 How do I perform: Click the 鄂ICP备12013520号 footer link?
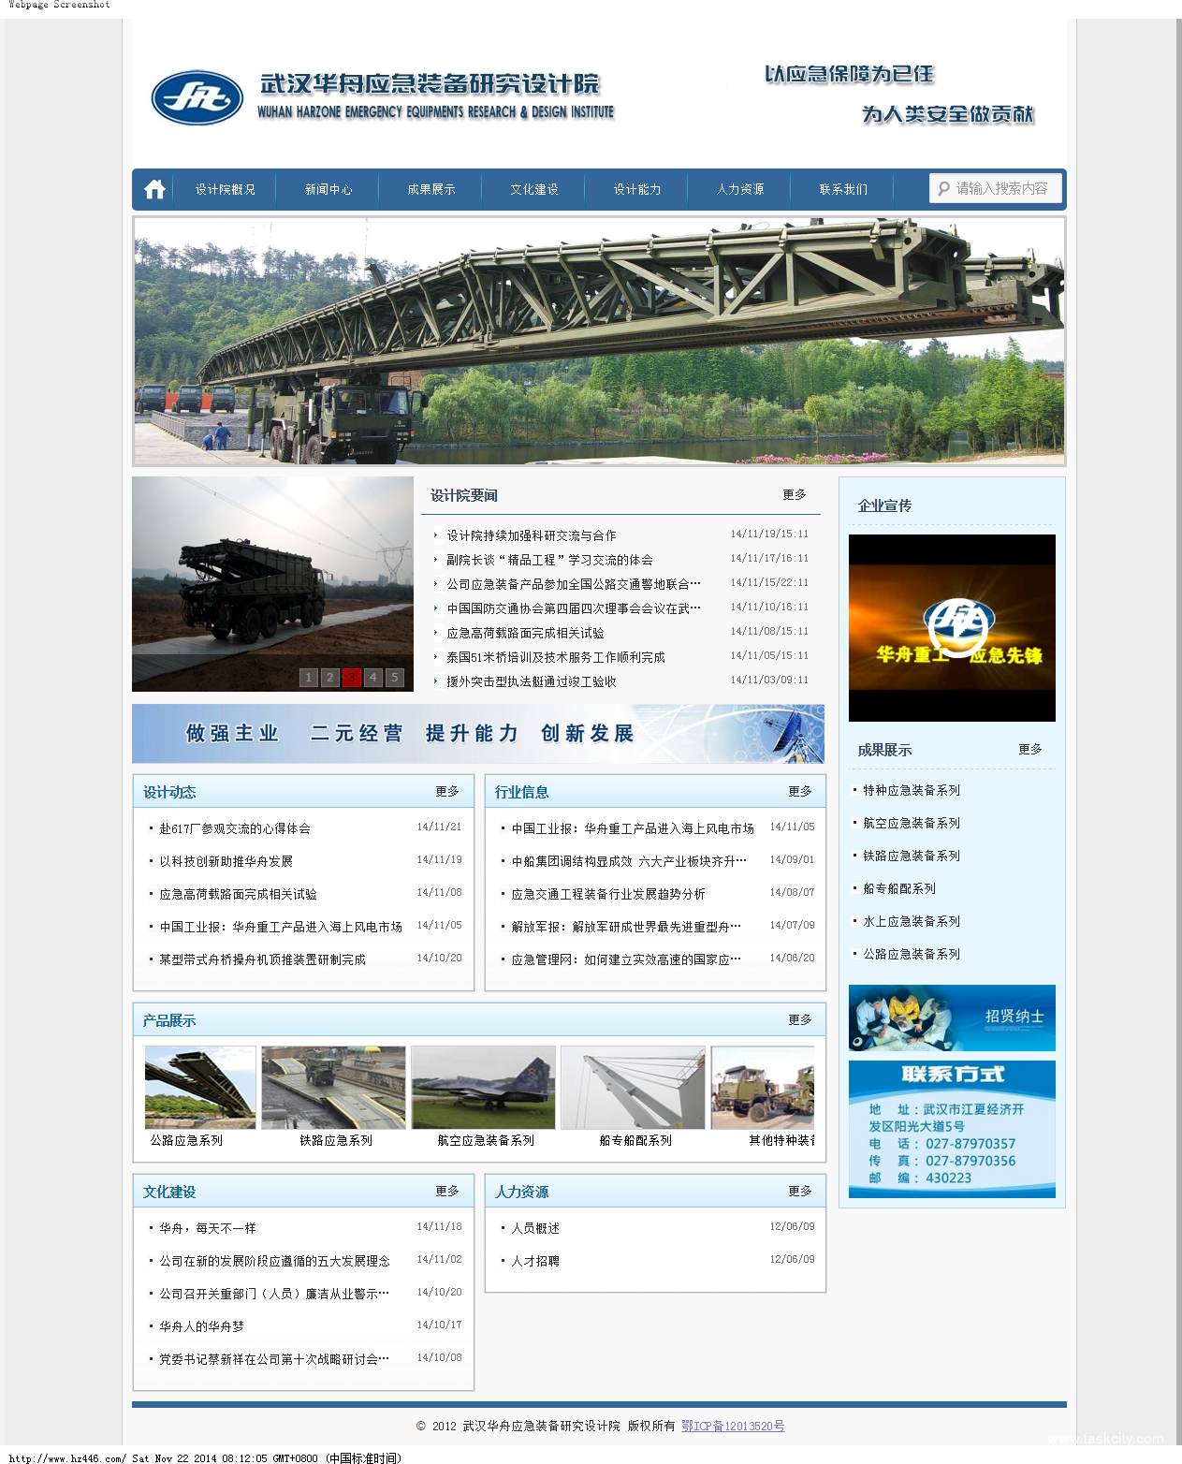731,1427
